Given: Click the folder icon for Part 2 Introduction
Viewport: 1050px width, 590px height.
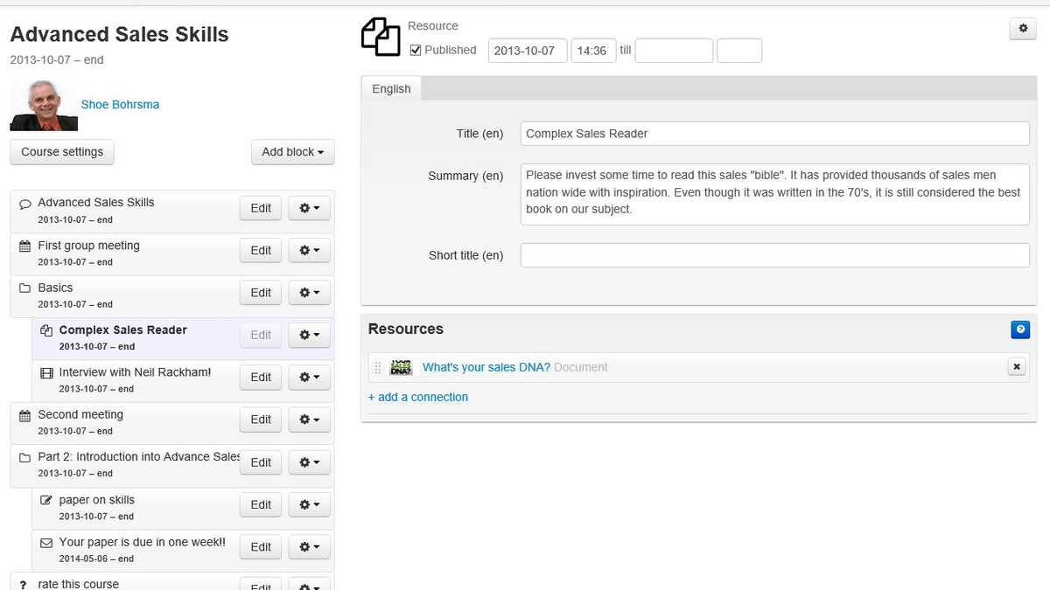Looking at the screenshot, I should pyautogui.click(x=24, y=457).
